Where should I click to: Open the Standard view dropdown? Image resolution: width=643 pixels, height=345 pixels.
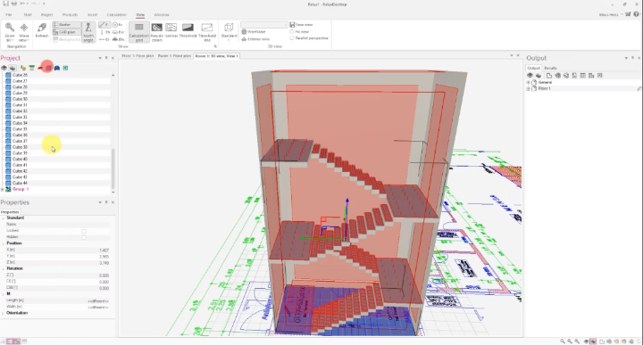[x=229, y=32]
